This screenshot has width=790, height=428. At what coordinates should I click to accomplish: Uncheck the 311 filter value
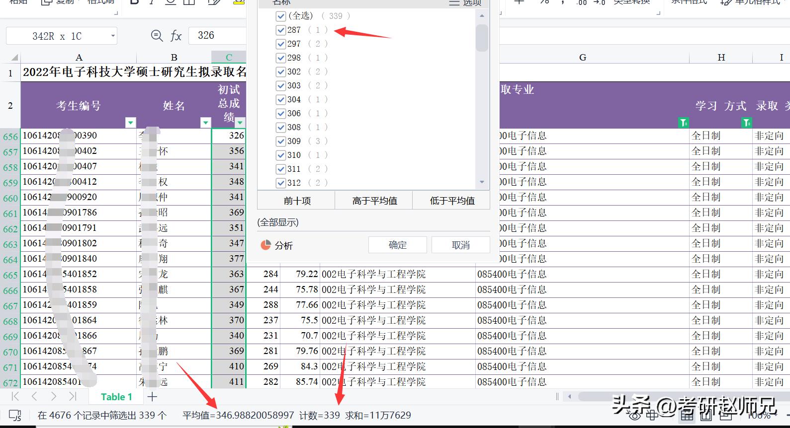[x=281, y=169]
